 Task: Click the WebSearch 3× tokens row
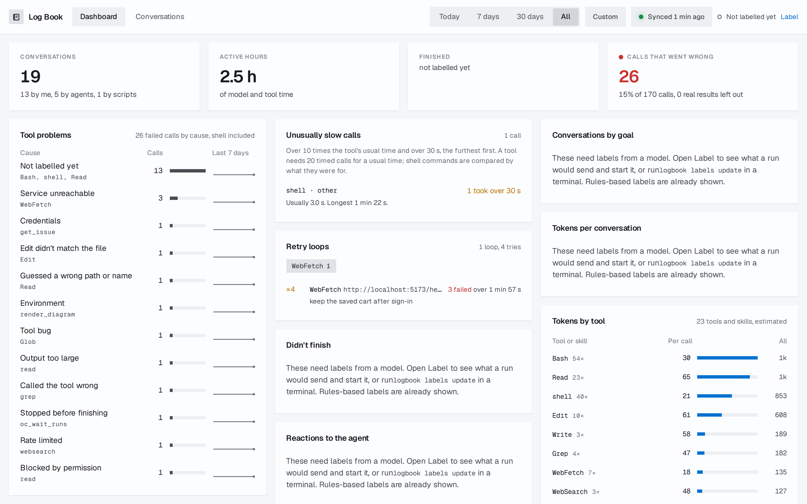click(669, 491)
